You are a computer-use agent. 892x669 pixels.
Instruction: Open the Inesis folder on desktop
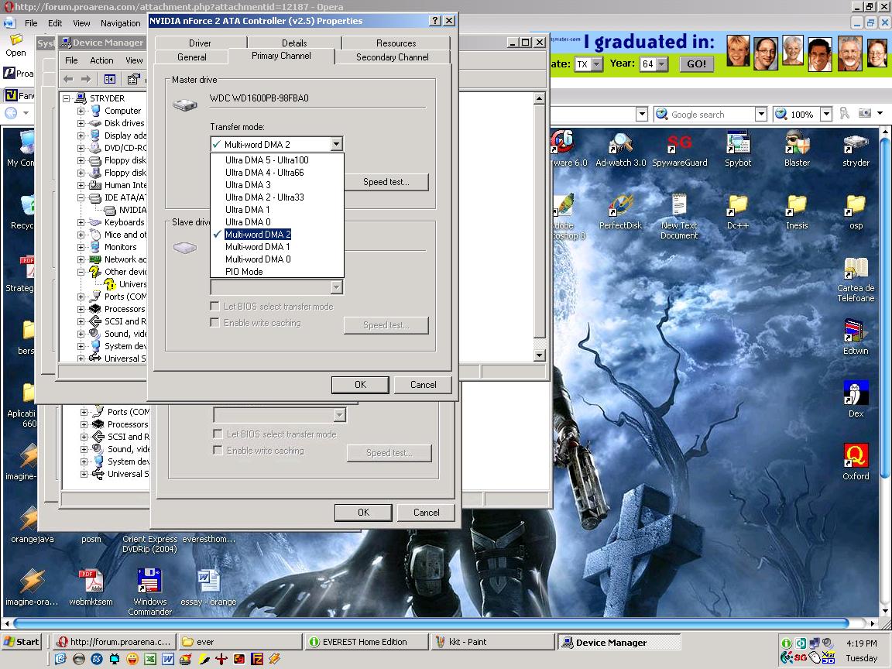point(797,212)
